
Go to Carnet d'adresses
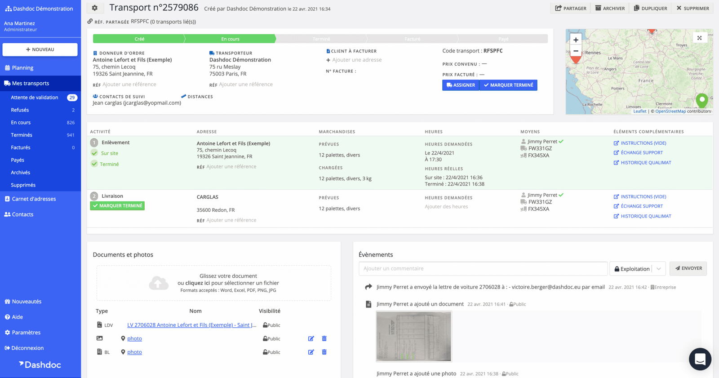tap(34, 199)
